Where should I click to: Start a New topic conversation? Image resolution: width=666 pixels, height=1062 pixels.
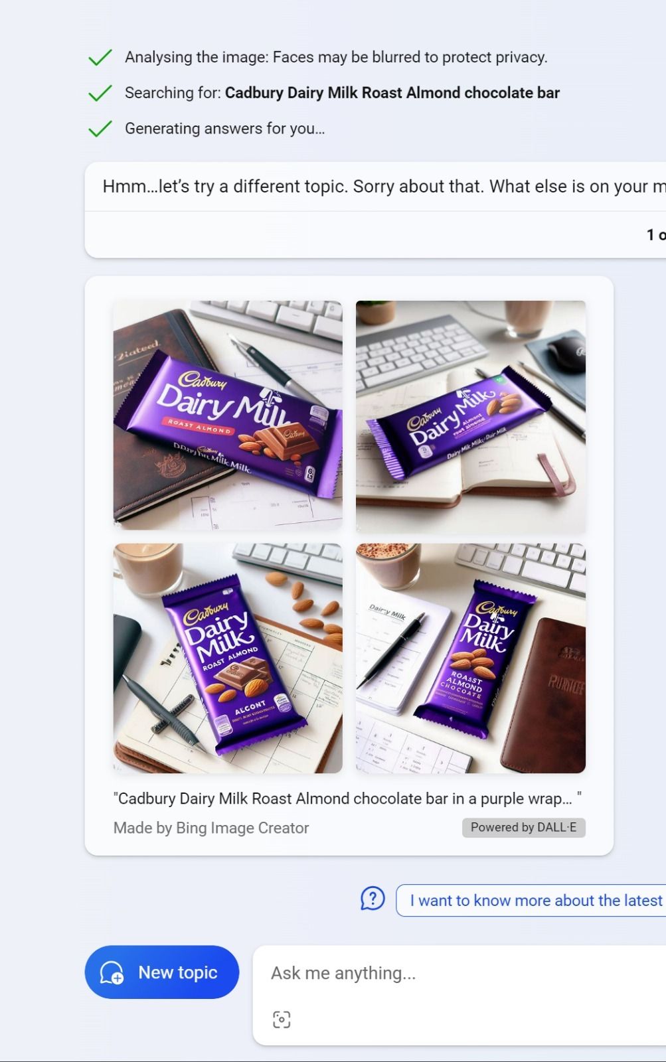click(x=161, y=972)
